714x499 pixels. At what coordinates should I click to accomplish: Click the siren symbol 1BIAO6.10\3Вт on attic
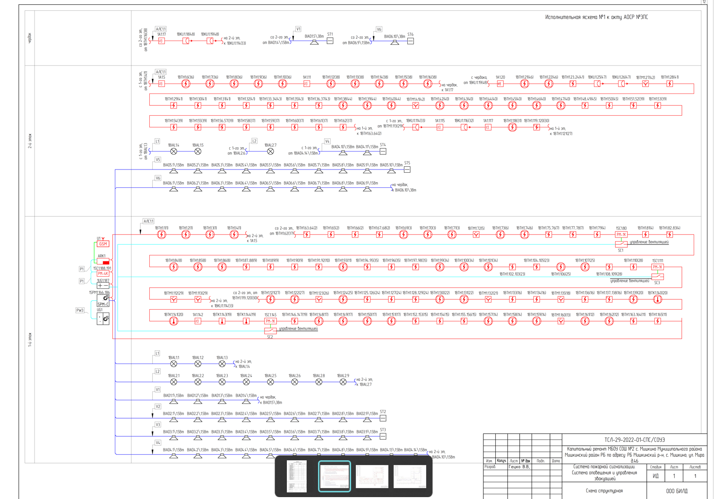pos(395,42)
